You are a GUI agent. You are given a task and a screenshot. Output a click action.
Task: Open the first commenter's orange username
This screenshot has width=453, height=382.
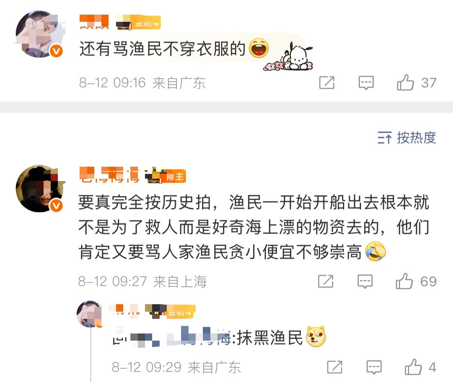[94, 22]
